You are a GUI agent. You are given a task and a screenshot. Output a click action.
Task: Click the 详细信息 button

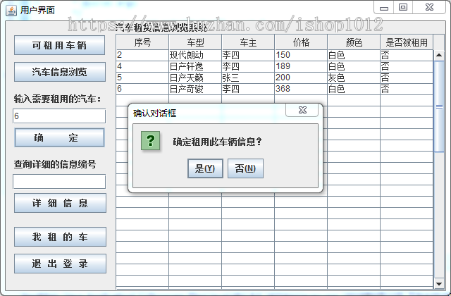click(60, 203)
